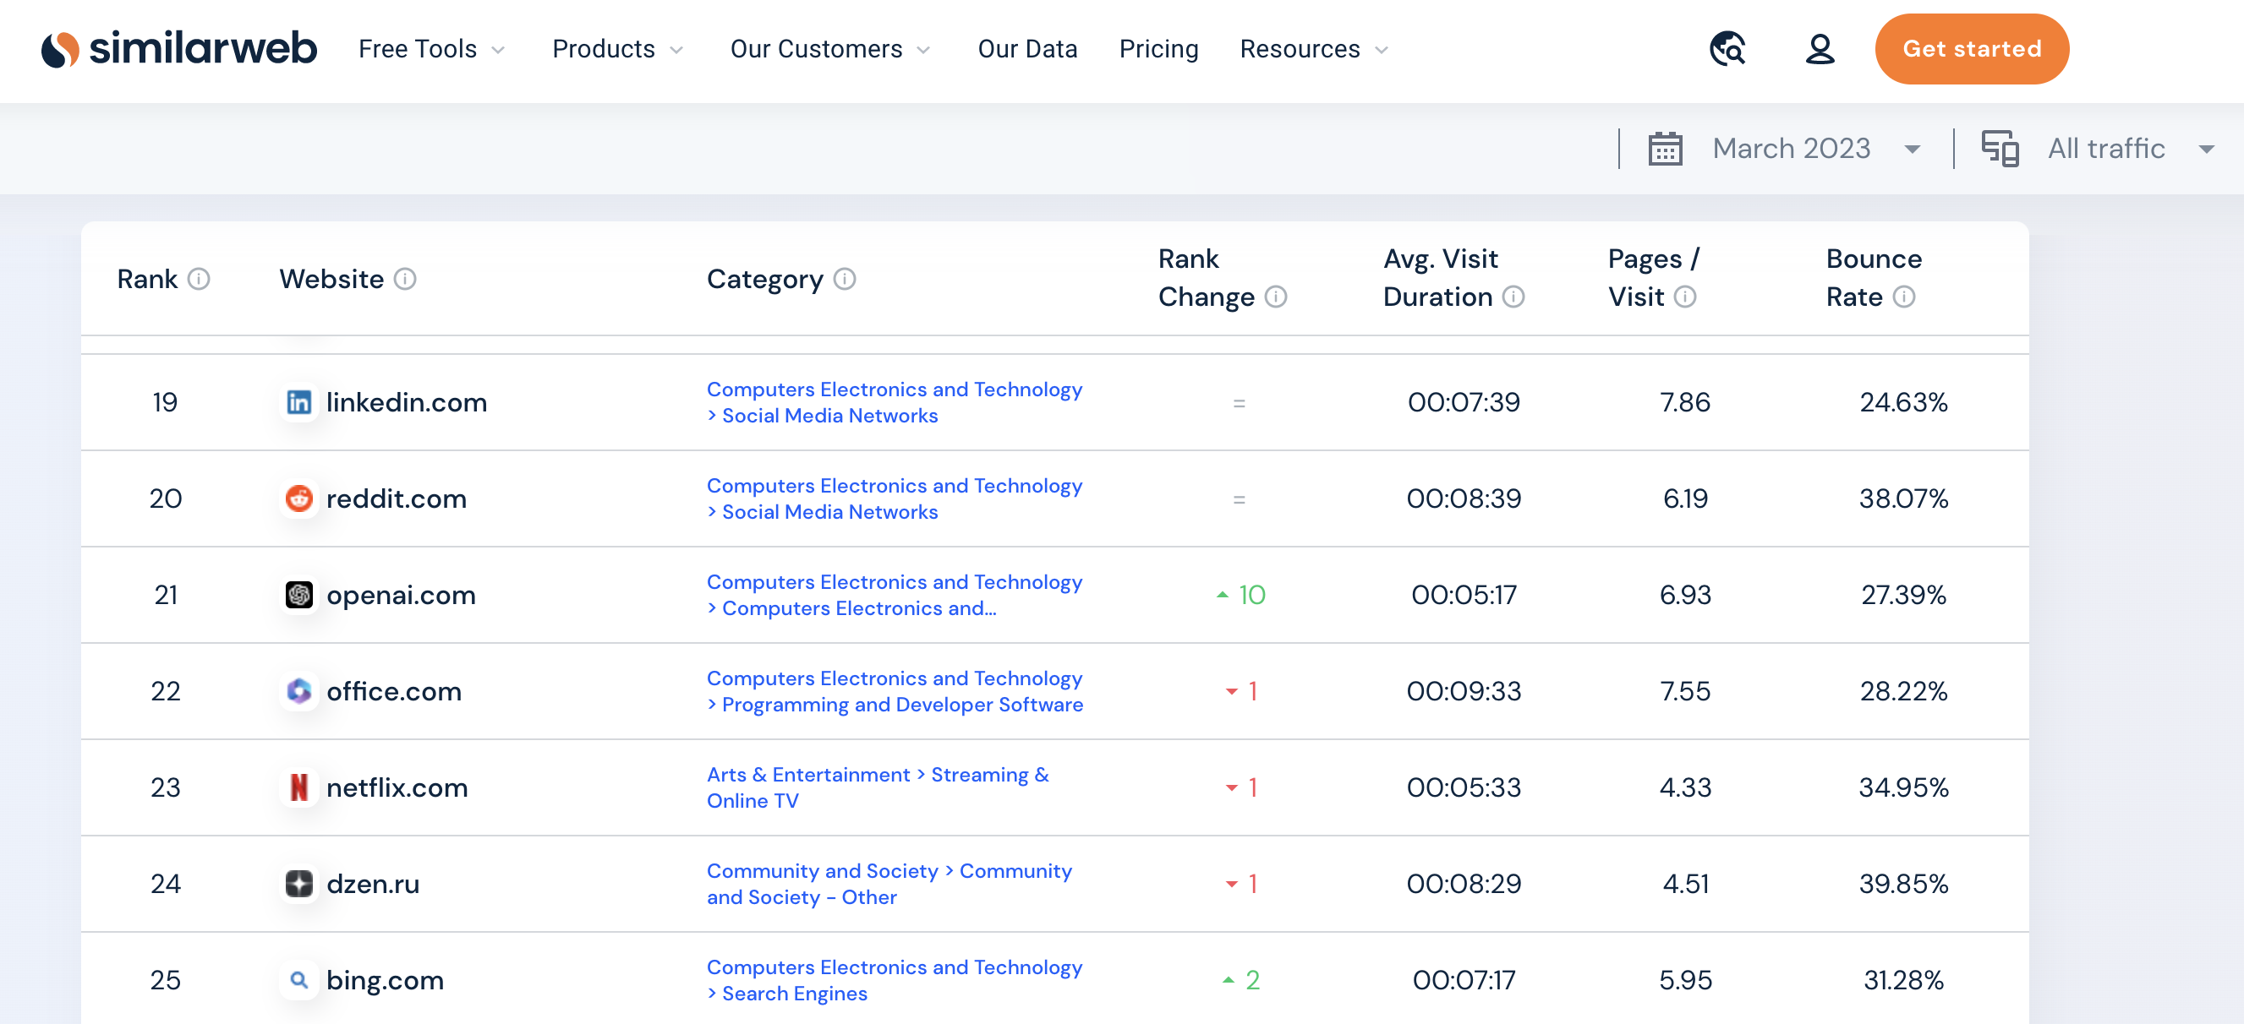The width and height of the screenshot is (2244, 1024).
Task: Open the user account profile icon
Action: coord(1820,49)
